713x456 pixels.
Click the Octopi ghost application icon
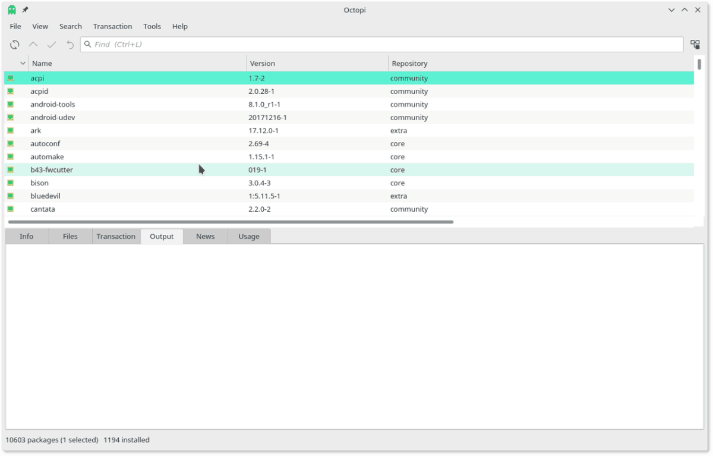(12, 10)
